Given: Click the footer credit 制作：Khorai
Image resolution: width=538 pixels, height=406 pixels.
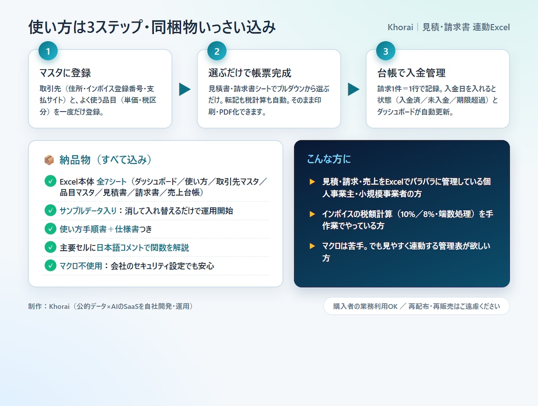Looking at the screenshot, I should click(x=111, y=306).
